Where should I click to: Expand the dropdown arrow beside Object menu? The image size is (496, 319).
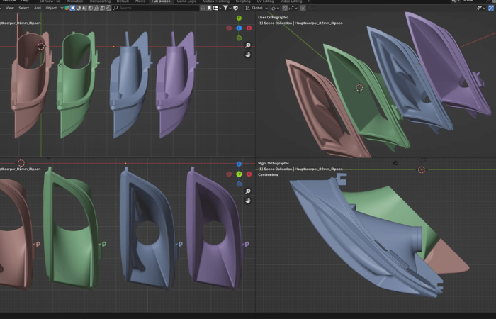[62, 8]
